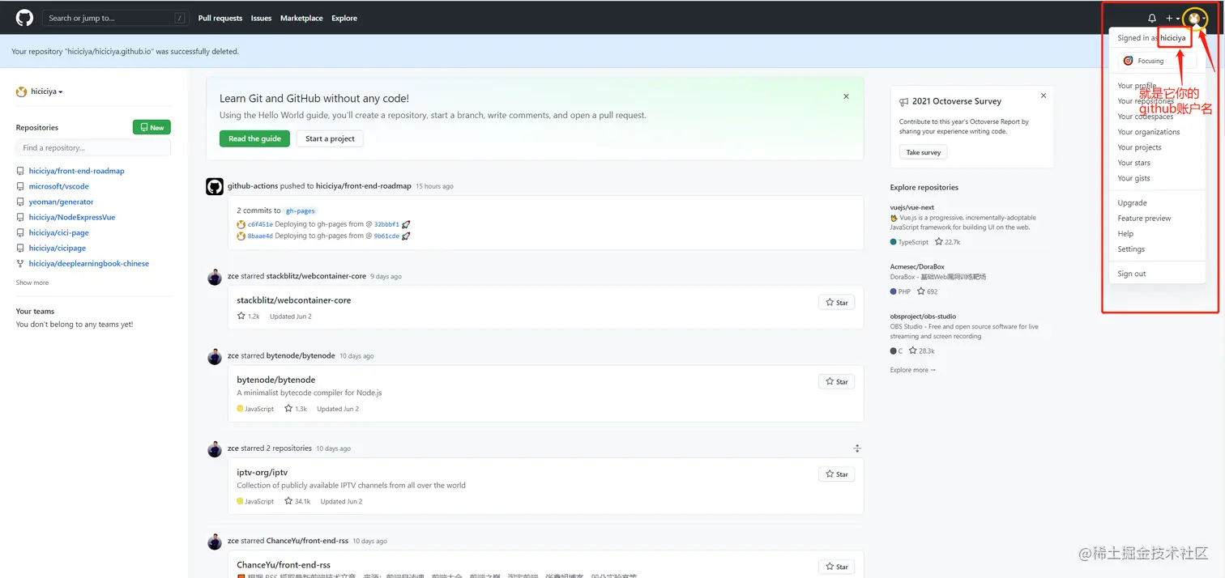
Task: Open Help in user menu
Action: click(x=1126, y=233)
